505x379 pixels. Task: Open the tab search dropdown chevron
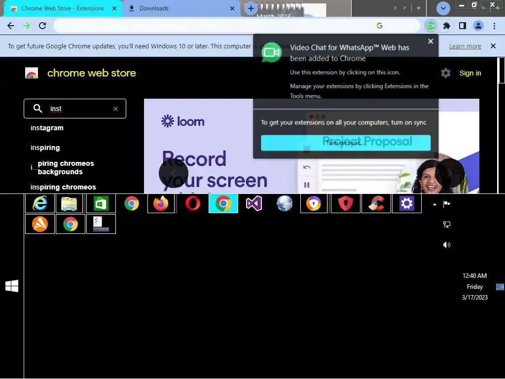click(x=443, y=8)
